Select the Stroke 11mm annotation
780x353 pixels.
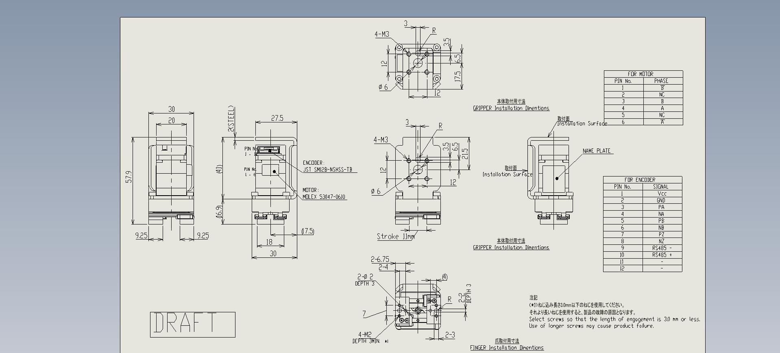tap(396, 237)
